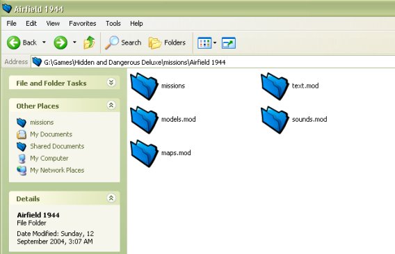Select the maps.mod folder
The image size is (395, 254).
[161, 153]
